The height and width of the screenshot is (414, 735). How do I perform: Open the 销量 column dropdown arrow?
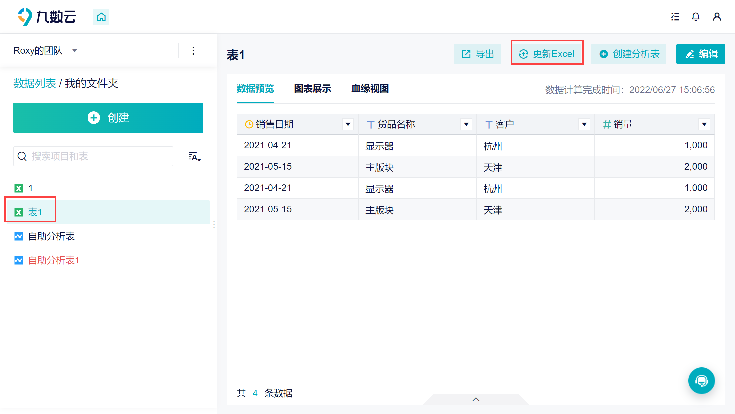pyautogui.click(x=704, y=124)
